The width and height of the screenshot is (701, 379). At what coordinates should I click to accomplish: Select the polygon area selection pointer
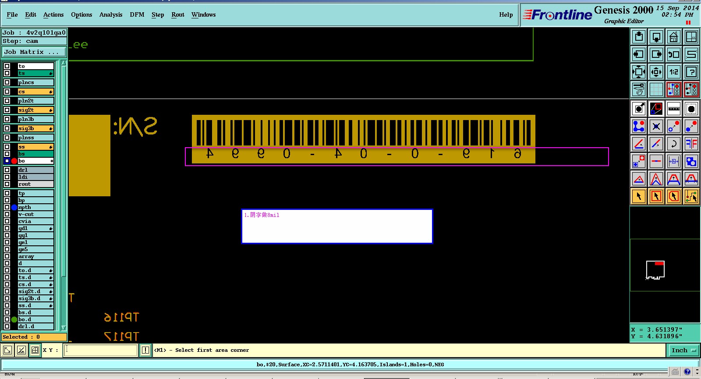click(x=674, y=196)
